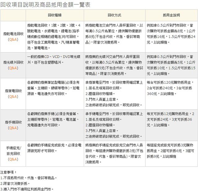
Task: Click the 廢筆電回收 row label
Action: (13, 91)
